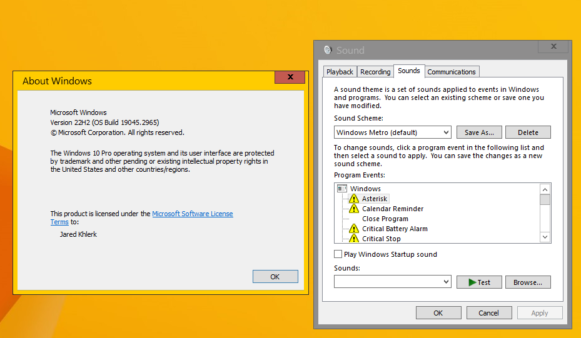Confirm Sound dialog with OK
This screenshot has width=581, height=338.
click(x=438, y=313)
